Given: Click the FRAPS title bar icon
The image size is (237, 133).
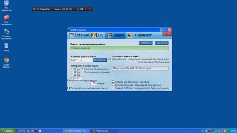Looking at the screenshot, I should pyautogui.click(x=69, y=30).
